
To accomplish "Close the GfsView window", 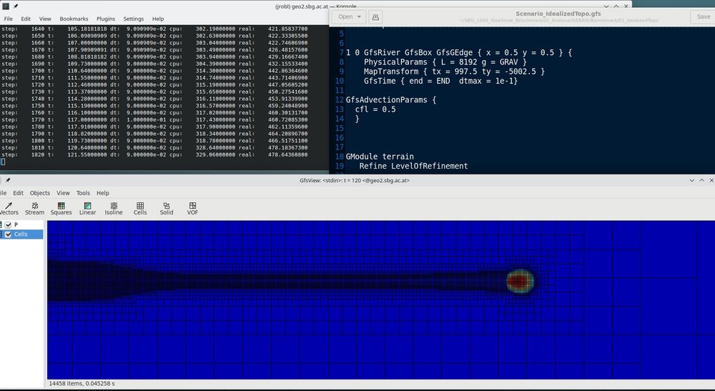I will 711,180.
